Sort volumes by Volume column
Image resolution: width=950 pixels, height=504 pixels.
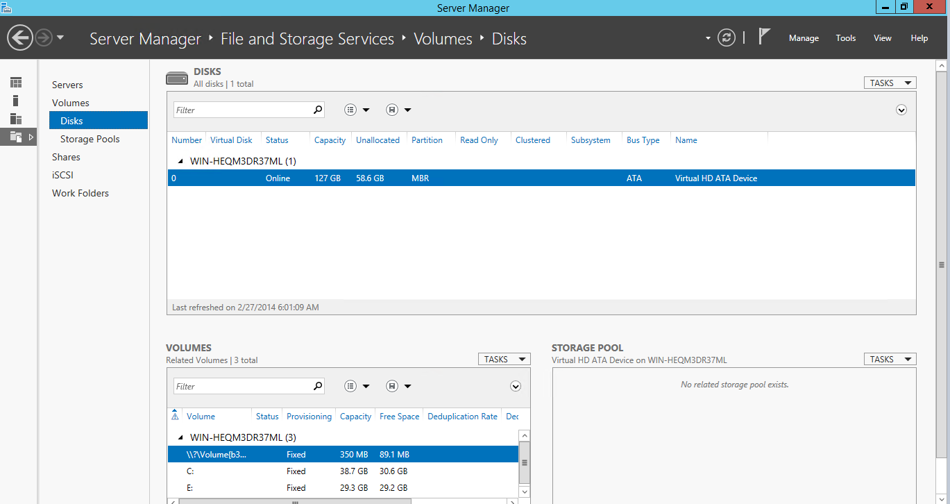pos(201,417)
